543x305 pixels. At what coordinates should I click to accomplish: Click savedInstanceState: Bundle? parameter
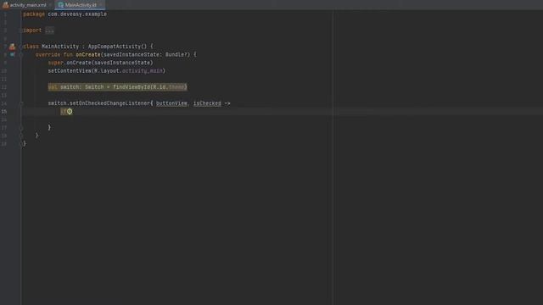pyautogui.click(x=147, y=54)
